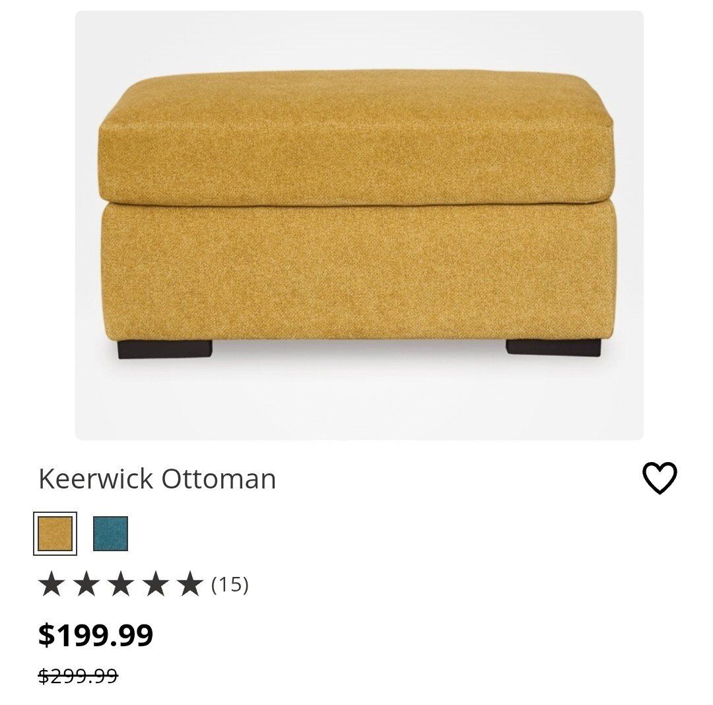Click the dollar sign of the sale price
Viewport: 713px width, 705px height.
pos(46,635)
